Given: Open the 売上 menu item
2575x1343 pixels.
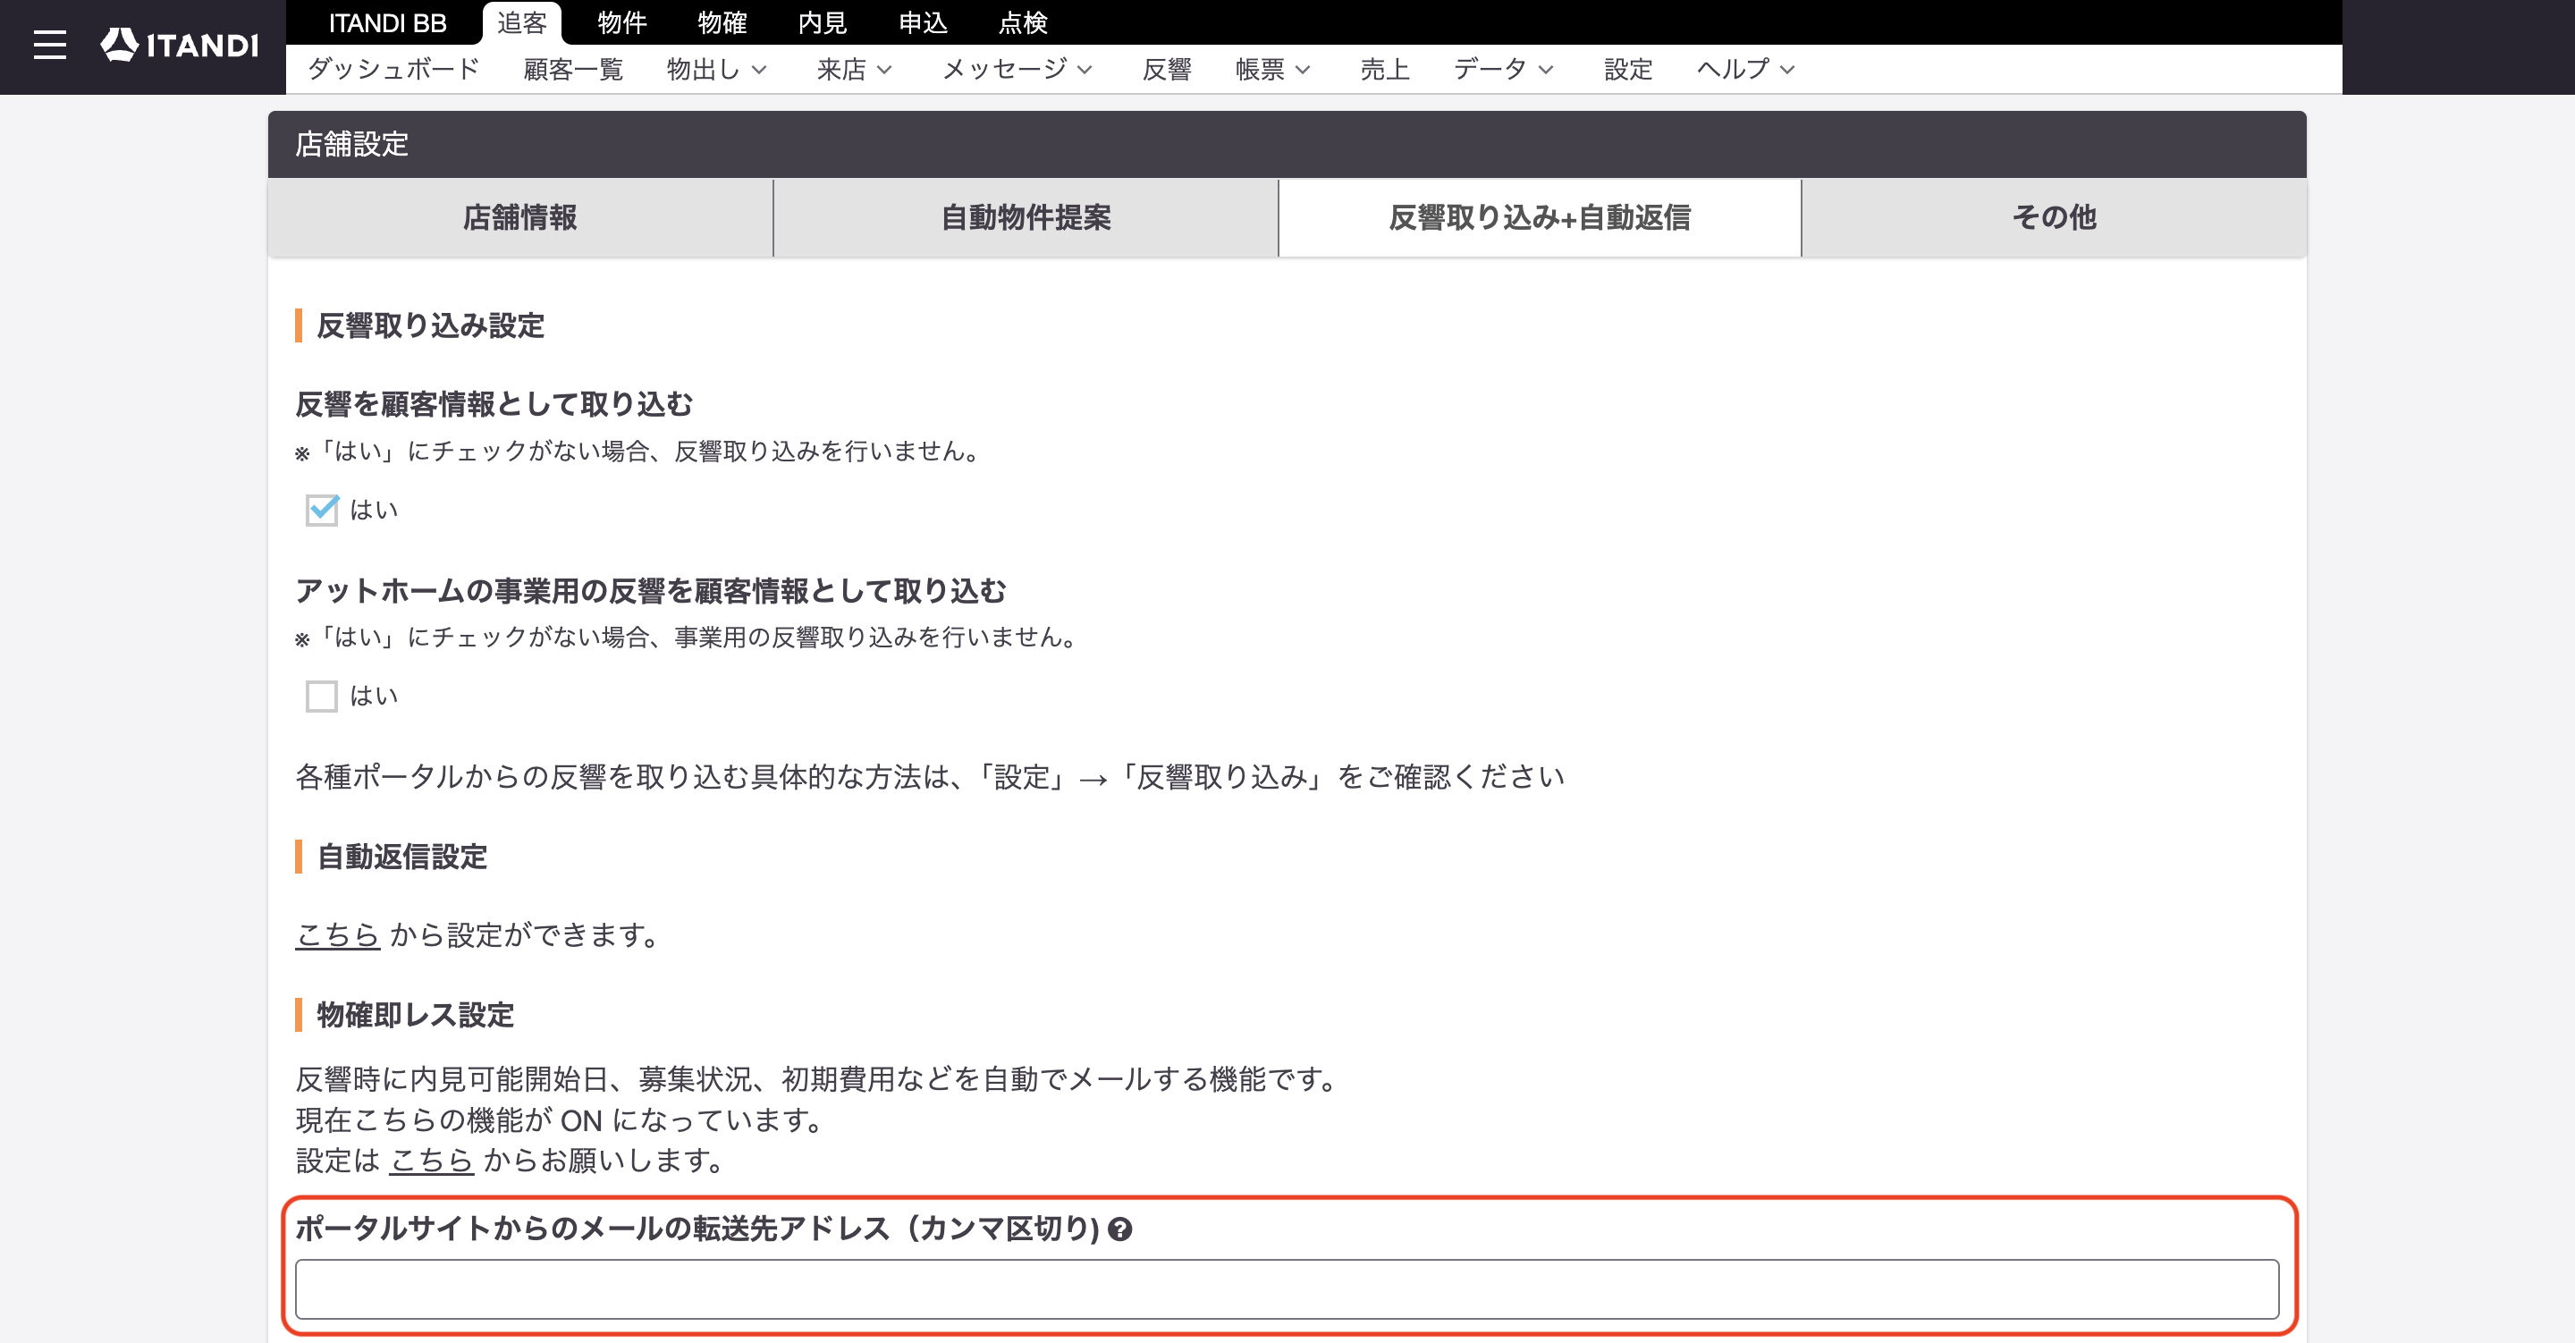Looking at the screenshot, I should pos(1384,69).
